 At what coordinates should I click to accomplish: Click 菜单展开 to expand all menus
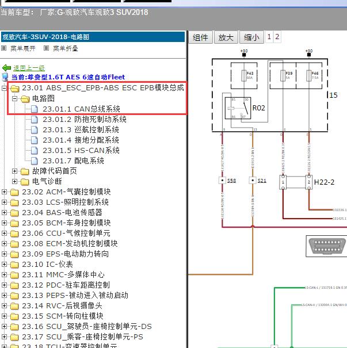pyautogui.click(x=22, y=48)
